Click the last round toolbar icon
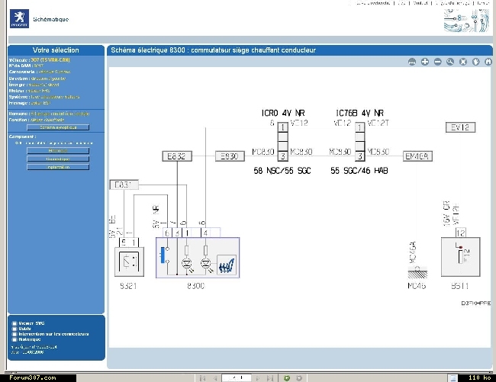 point(488,62)
